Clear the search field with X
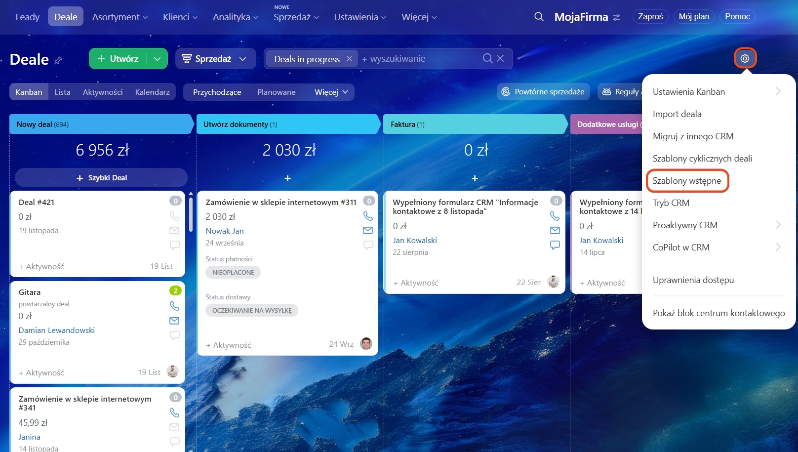Image resolution: width=798 pixels, height=452 pixels. click(x=500, y=58)
